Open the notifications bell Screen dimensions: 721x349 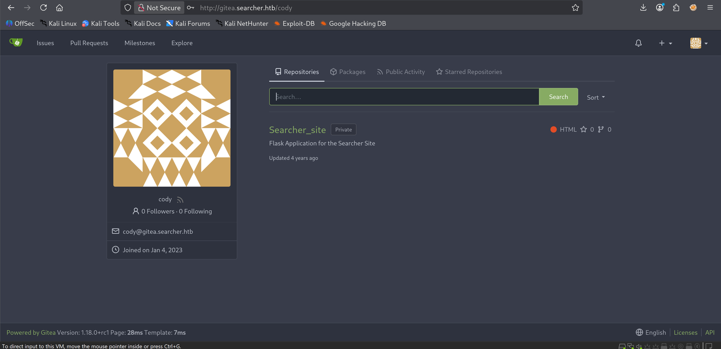click(638, 43)
